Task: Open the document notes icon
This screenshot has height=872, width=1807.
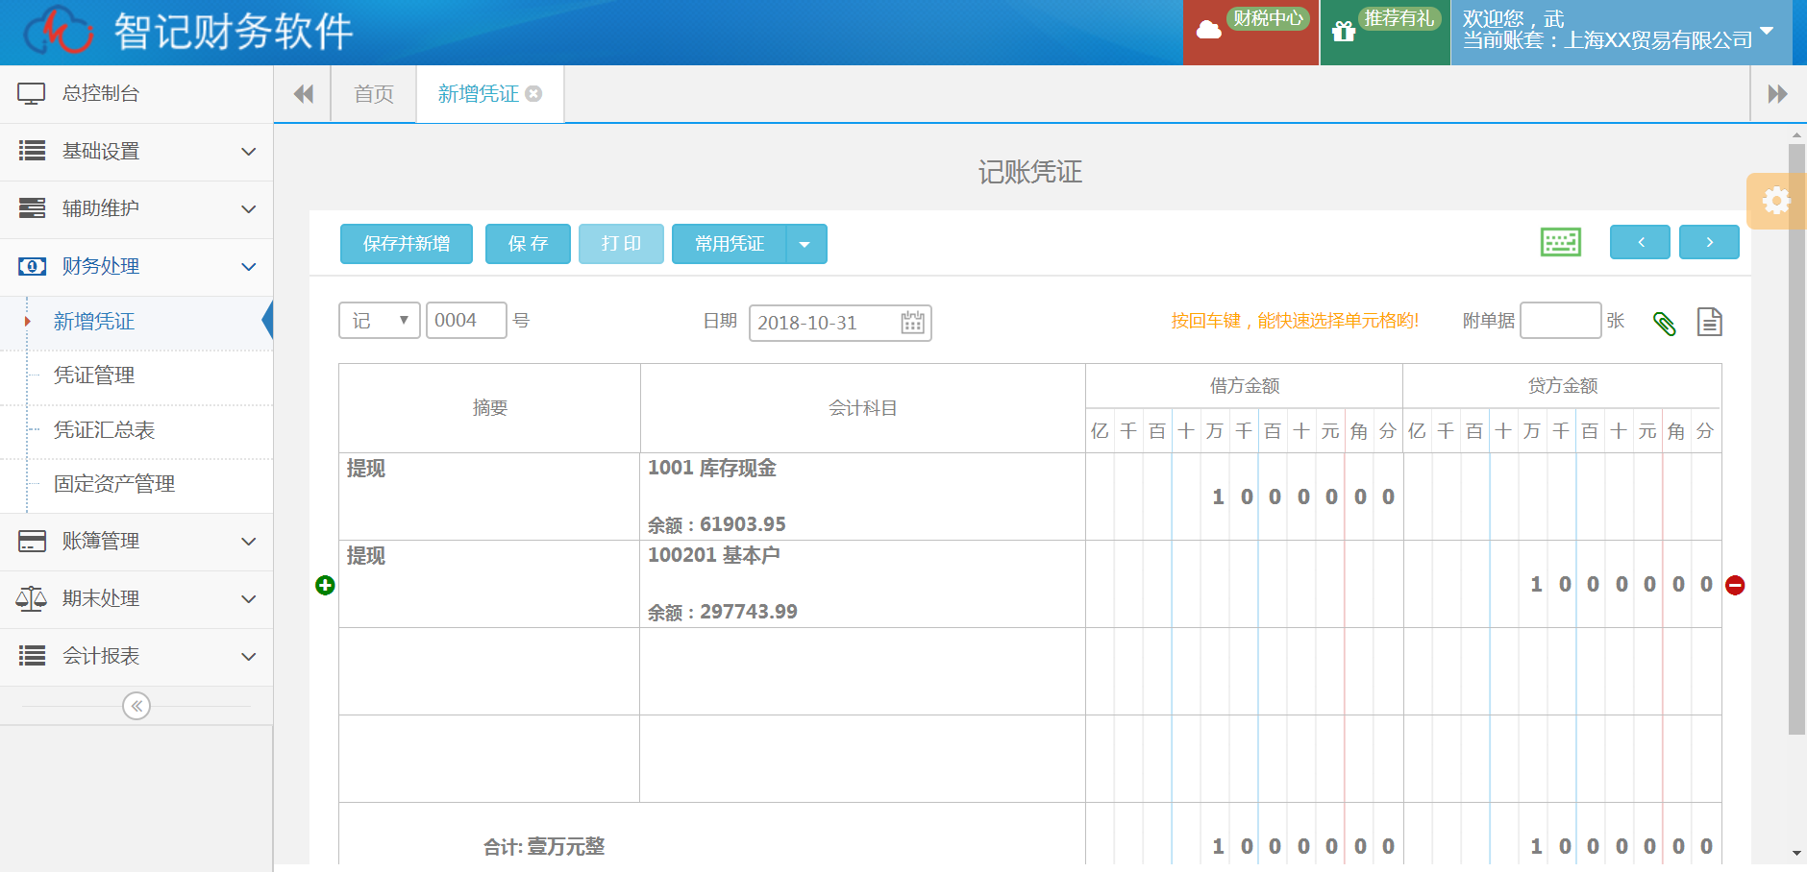Action: coord(1709,322)
